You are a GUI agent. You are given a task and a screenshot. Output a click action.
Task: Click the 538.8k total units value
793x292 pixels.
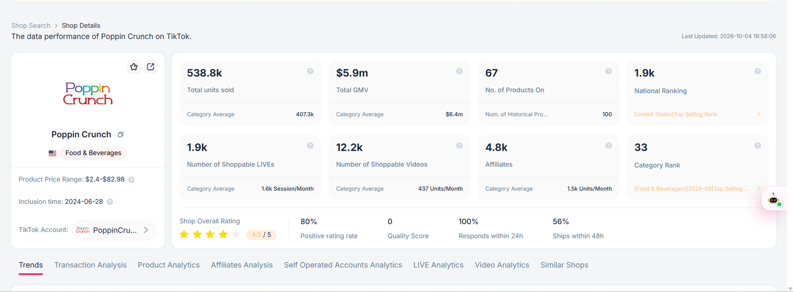click(x=204, y=73)
